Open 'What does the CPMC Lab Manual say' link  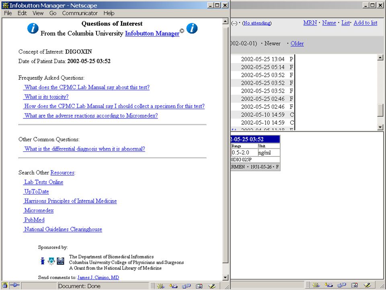86,87
